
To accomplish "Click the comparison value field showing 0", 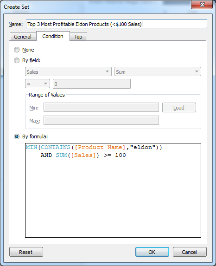I will [92, 84].
